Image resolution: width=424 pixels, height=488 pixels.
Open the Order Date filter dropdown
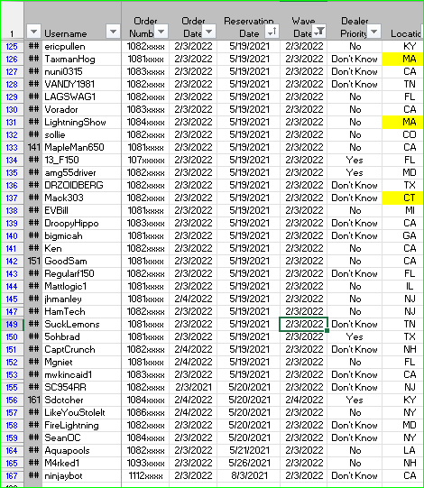pyautogui.click(x=209, y=32)
